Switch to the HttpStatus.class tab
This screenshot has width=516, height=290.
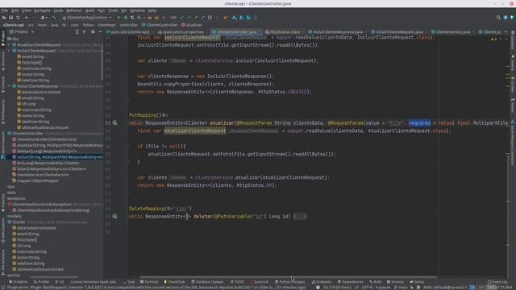click(283, 32)
